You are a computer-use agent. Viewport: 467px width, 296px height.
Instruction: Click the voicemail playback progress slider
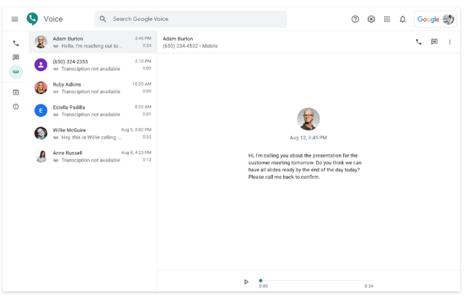317,281
